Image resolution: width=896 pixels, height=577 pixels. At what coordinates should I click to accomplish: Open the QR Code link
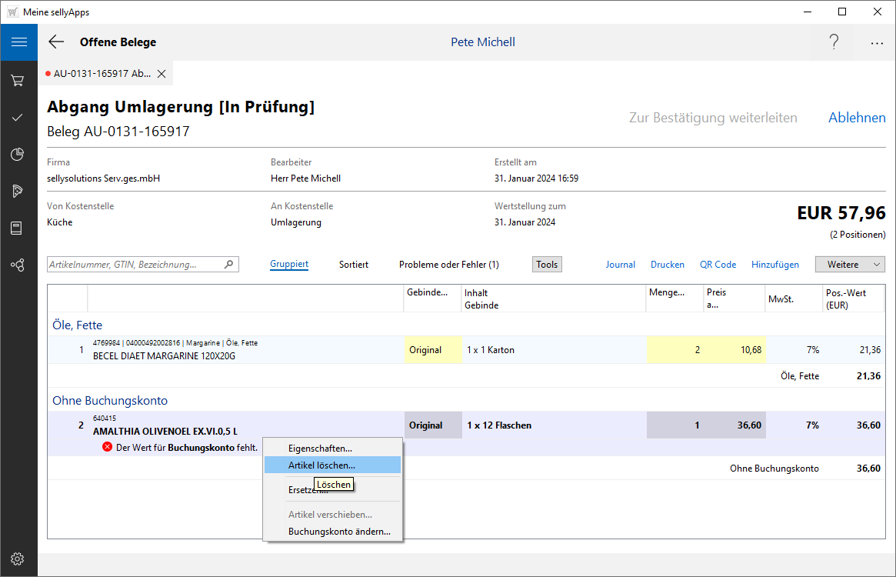point(718,265)
